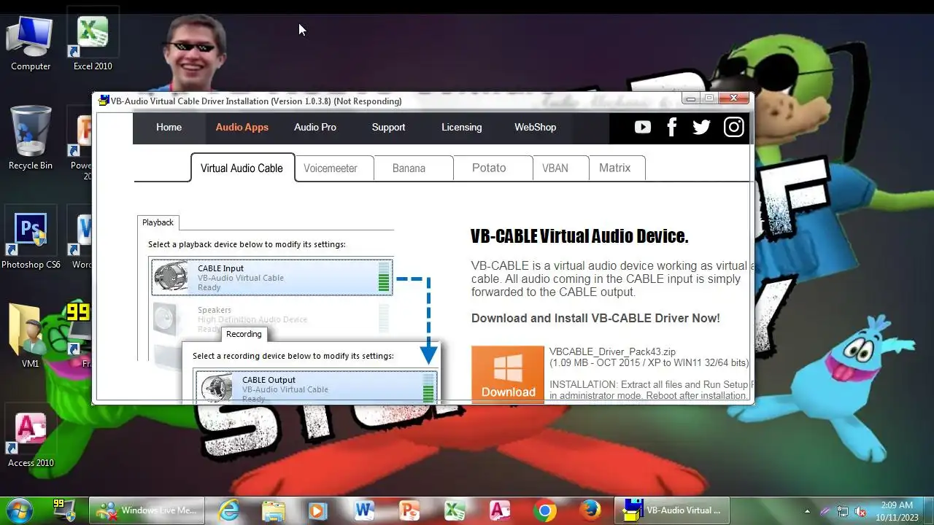Select the Computer desktop icon
Viewport: 934px width, 525px height.
pyautogui.click(x=31, y=42)
